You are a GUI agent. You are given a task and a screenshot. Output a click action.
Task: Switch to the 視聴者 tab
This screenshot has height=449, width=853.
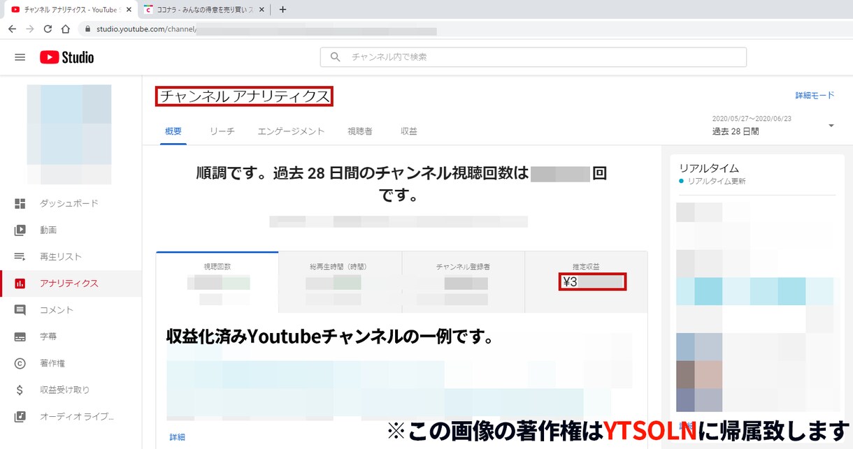359,131
